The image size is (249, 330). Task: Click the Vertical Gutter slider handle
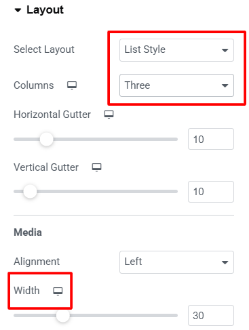tap(30, 191)
